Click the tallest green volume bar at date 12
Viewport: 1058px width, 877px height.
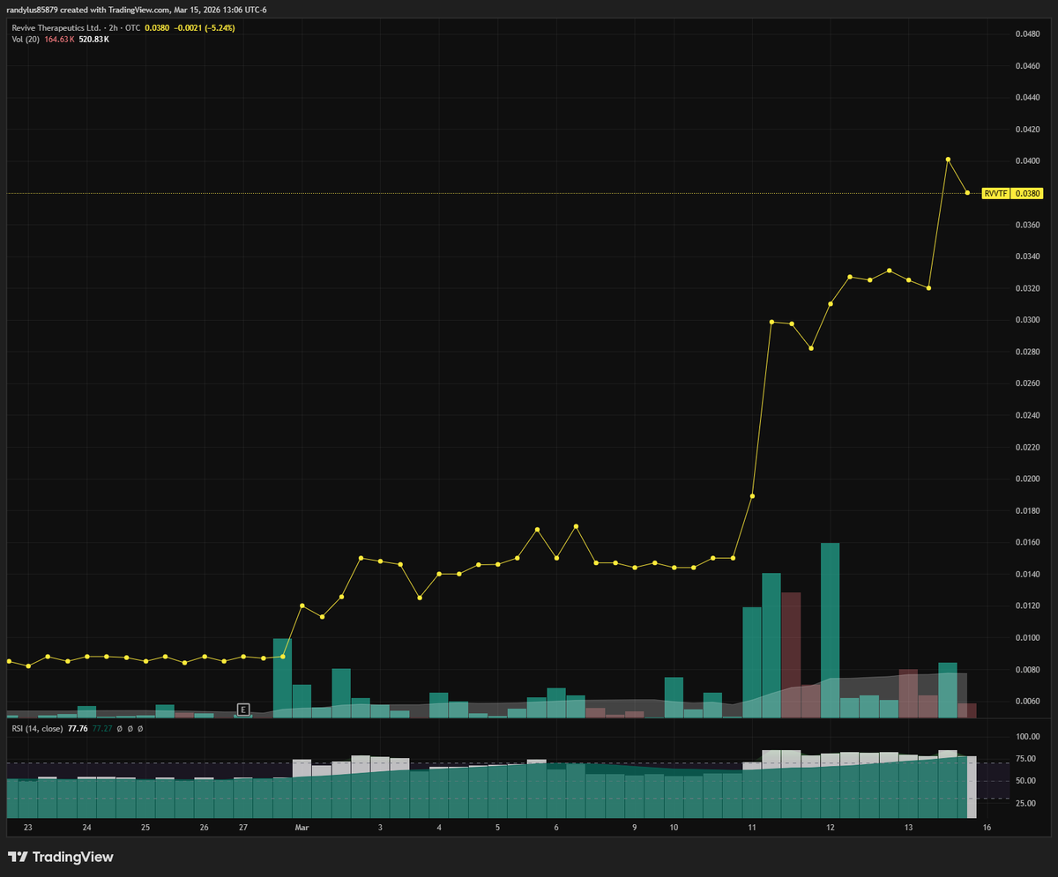tap(831, 630)
